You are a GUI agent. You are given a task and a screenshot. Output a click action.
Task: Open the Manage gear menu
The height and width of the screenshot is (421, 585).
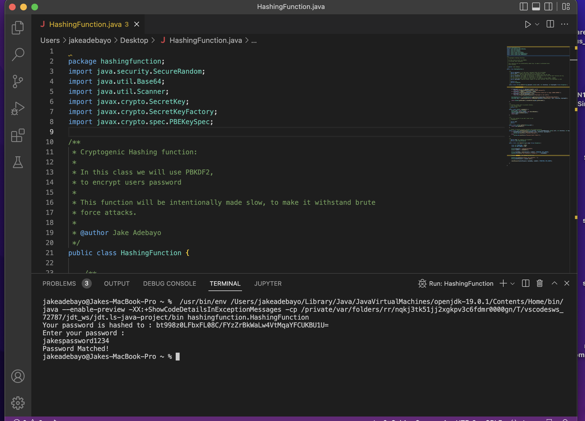point(18,403)
